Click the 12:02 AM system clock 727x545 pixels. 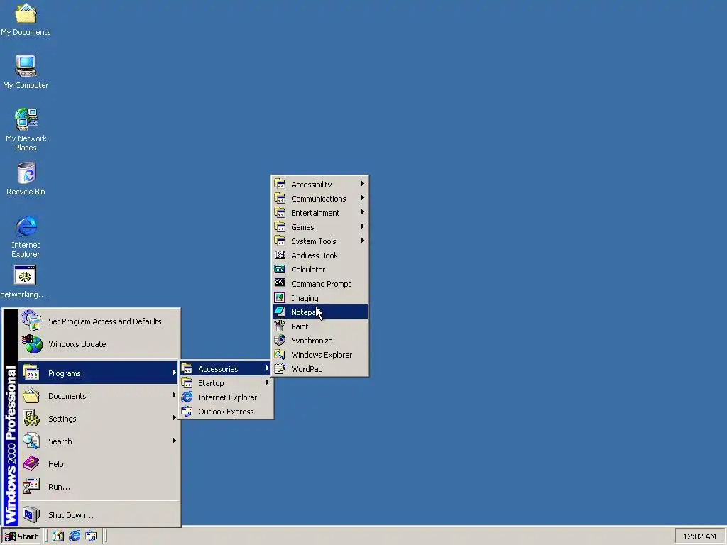coord(699,536)
